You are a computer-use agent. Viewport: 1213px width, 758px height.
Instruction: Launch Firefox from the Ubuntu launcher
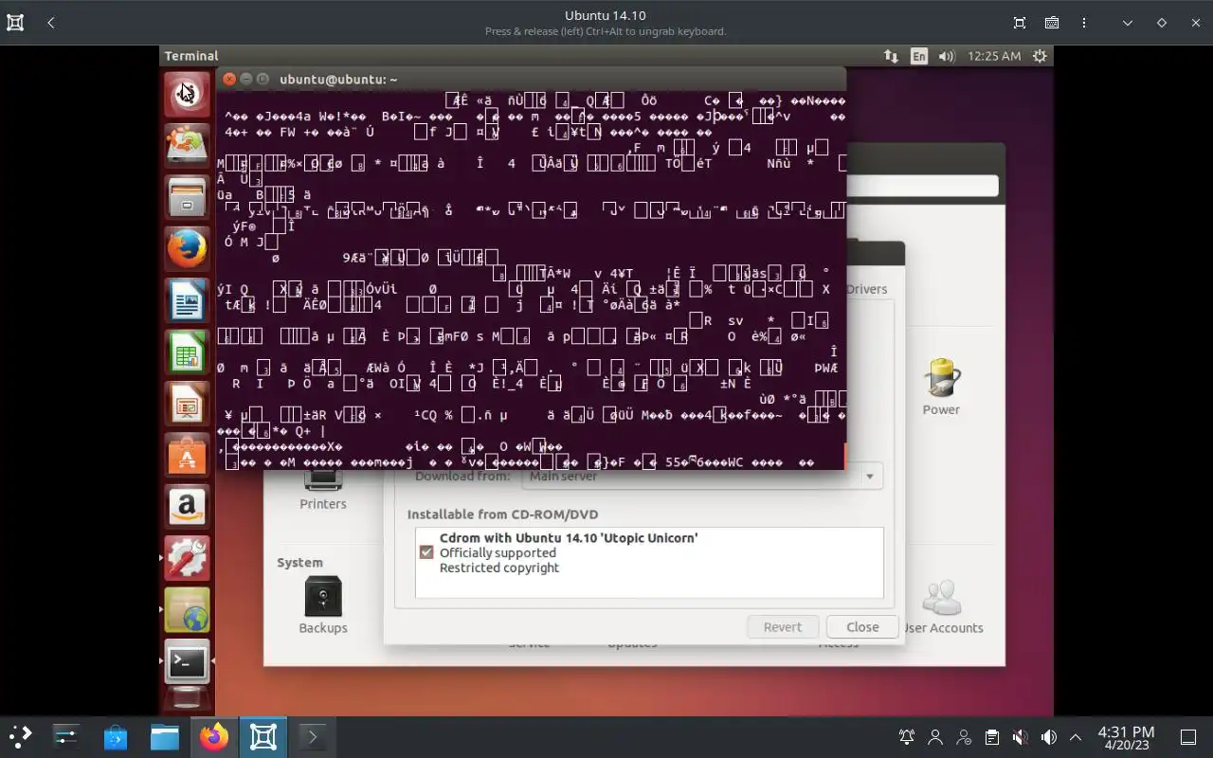[187, 249]
